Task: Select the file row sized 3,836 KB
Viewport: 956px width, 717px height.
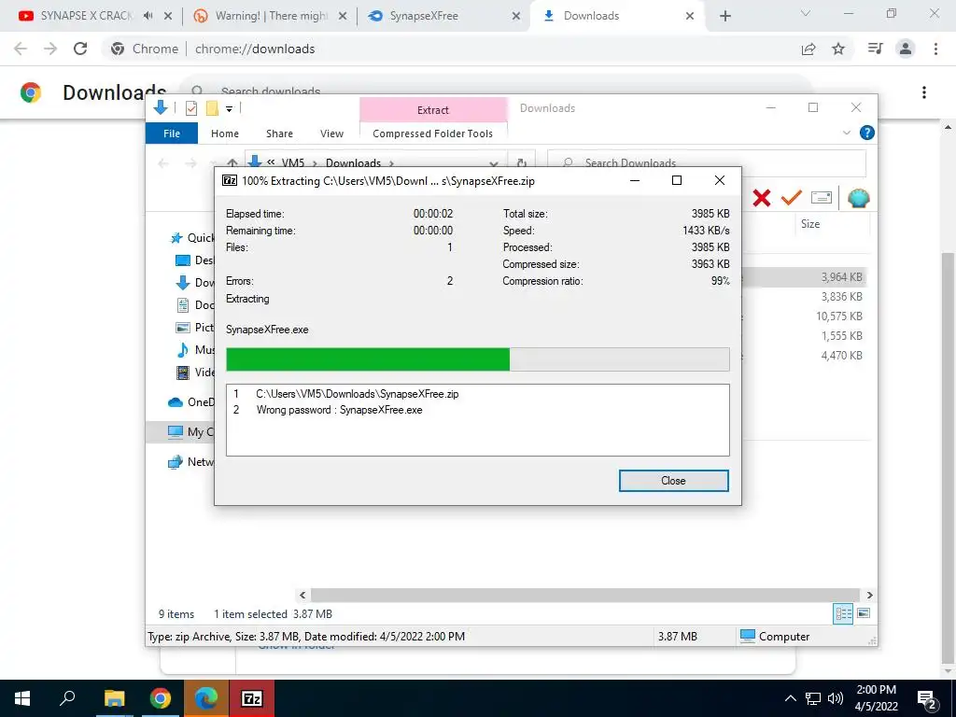Action: (x=805, y=296)
